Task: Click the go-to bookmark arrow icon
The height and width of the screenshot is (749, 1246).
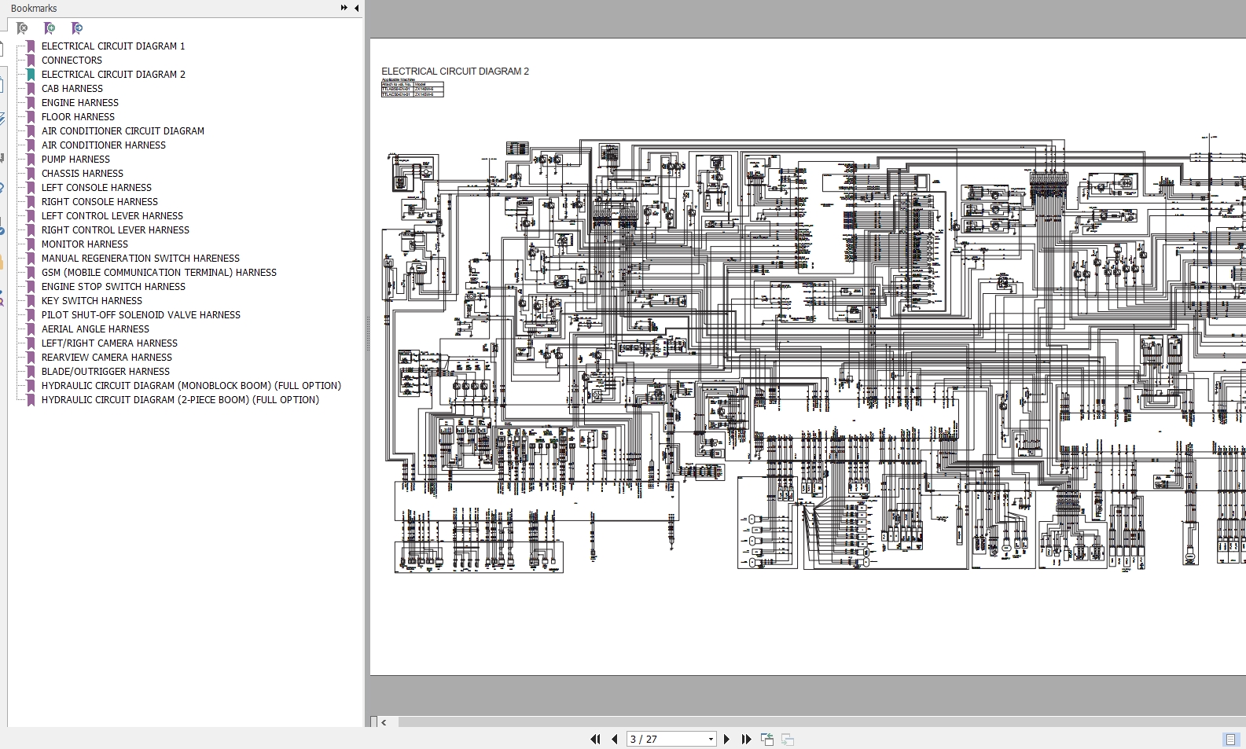Action: pos(76,28)
